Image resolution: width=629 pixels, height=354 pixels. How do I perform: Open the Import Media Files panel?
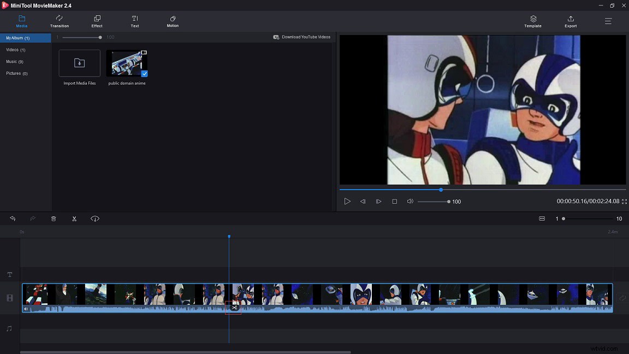79,63
